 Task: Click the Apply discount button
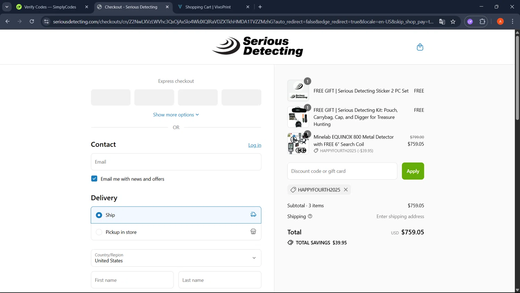[413, 171]
